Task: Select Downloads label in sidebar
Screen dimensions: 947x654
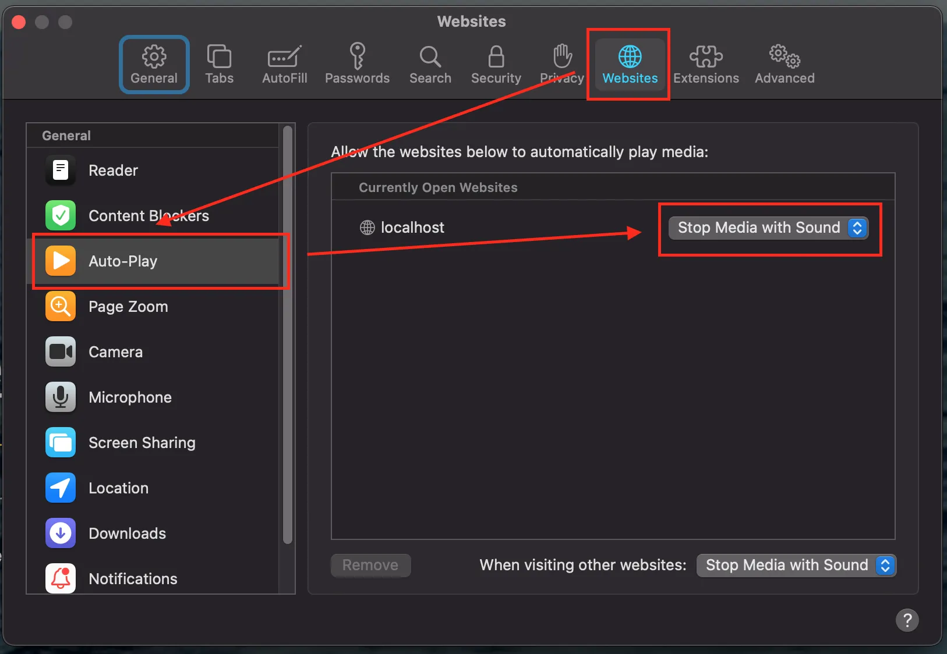Action: coord(127,534)
